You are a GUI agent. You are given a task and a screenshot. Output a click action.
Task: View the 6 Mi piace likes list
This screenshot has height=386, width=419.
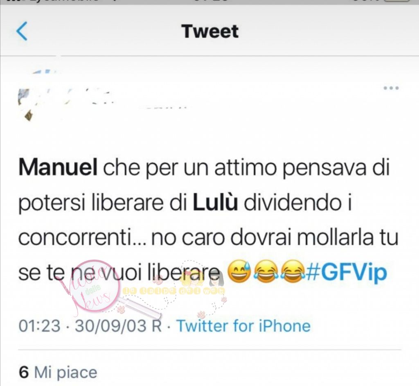[x=58, y=372]
